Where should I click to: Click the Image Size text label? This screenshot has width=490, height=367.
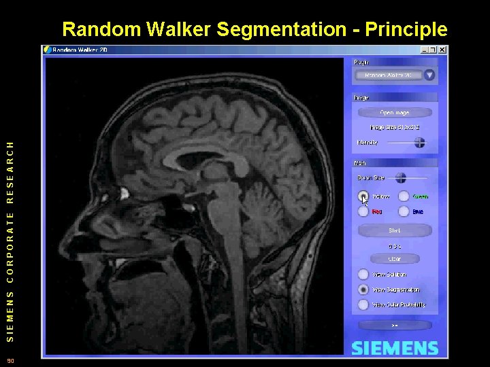(395, 127)
